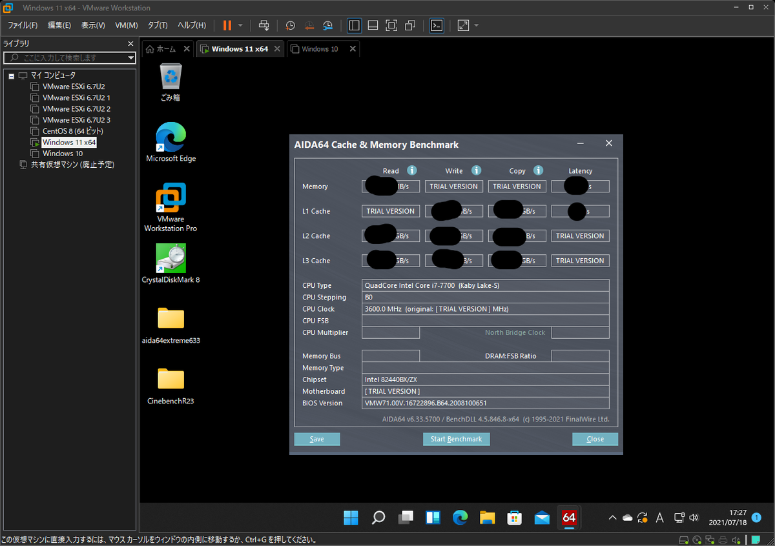The width and height of the screenshot is (775, 546).
Task: Select the CrystalDiskMark 8 desktop shortcut
Action: [170, 263]
